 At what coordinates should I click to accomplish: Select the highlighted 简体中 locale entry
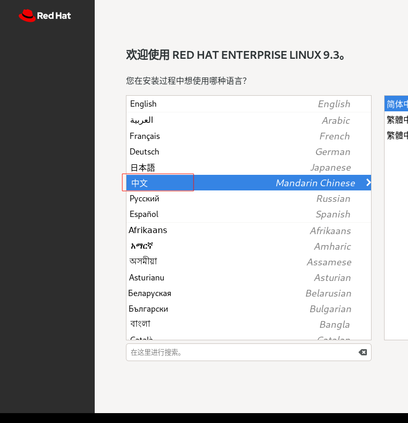click(x=396, y=104)
